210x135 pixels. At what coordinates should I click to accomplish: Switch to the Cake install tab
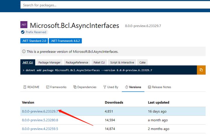(142, 62)
